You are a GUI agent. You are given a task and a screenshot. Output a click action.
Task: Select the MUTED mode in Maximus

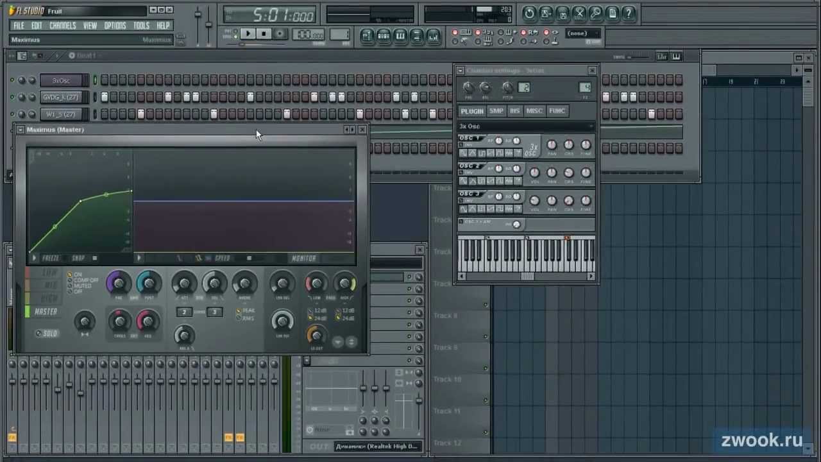pyautogui.click(x=81, y=286)
